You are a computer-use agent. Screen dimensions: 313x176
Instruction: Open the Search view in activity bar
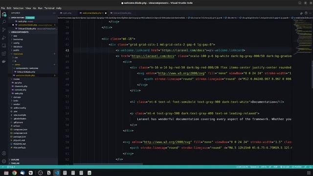pos(4,22)
